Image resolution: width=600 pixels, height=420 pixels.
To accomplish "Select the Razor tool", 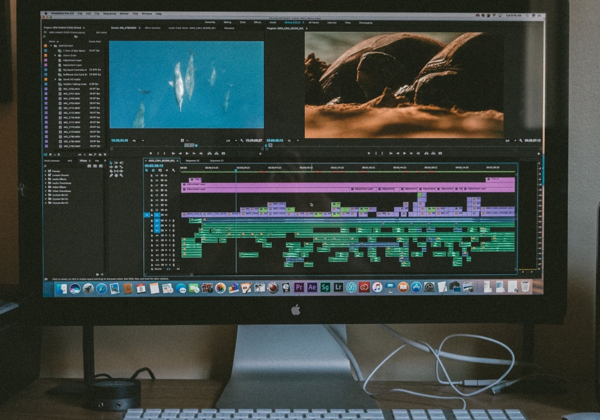I will click(111, 171).
